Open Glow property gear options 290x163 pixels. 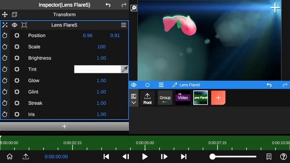[17, 81]
